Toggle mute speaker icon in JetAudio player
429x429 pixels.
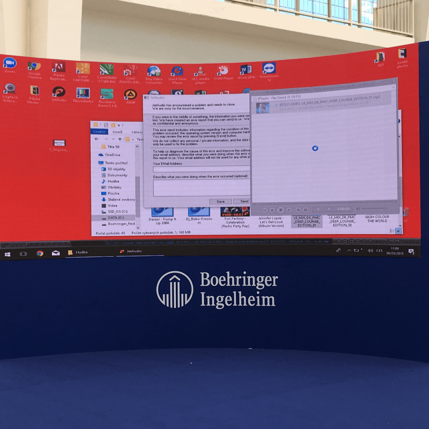357,209
